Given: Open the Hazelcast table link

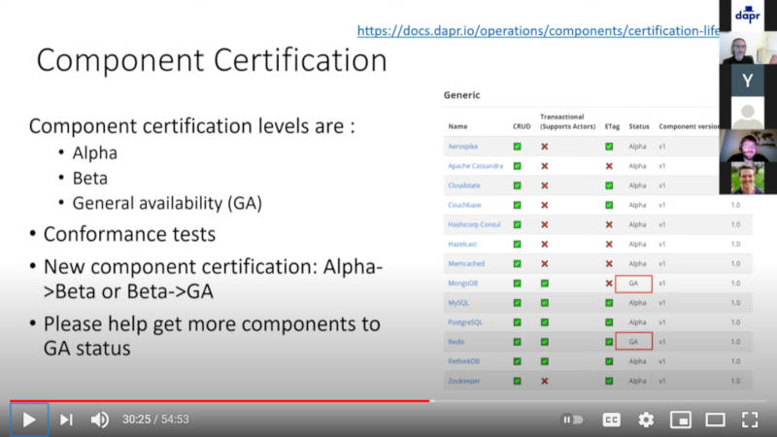Looking at the screenshot, I should pyautogui.click(x=462, y=245).
